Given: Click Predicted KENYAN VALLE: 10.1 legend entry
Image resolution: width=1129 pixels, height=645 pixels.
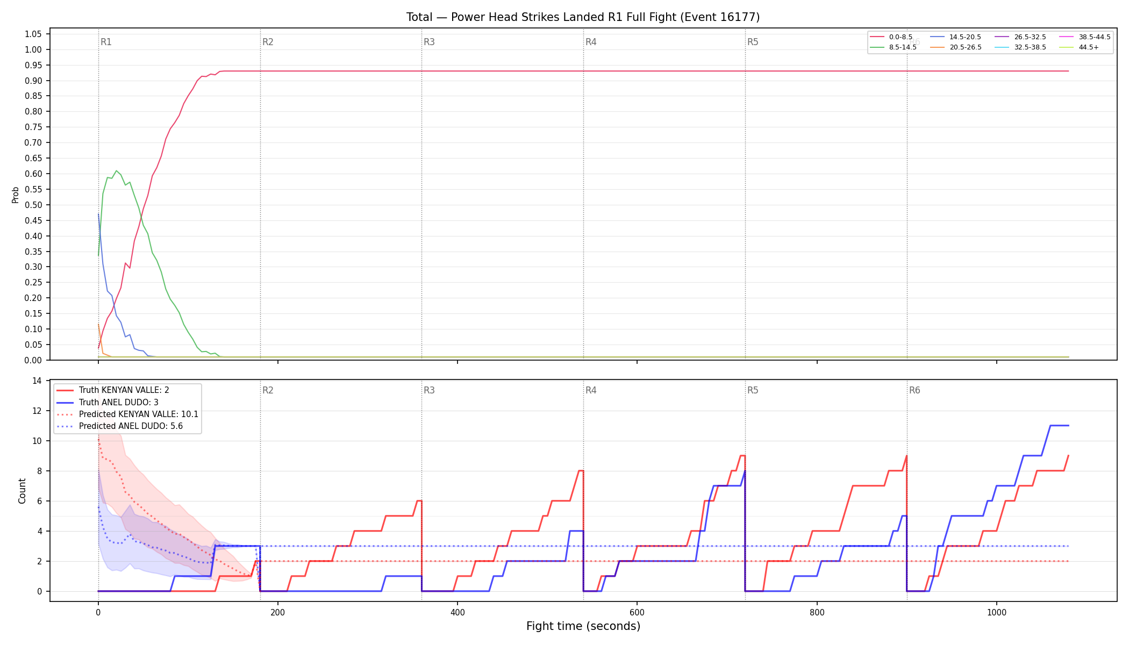Looking at the screenshot, I should 127,414.
